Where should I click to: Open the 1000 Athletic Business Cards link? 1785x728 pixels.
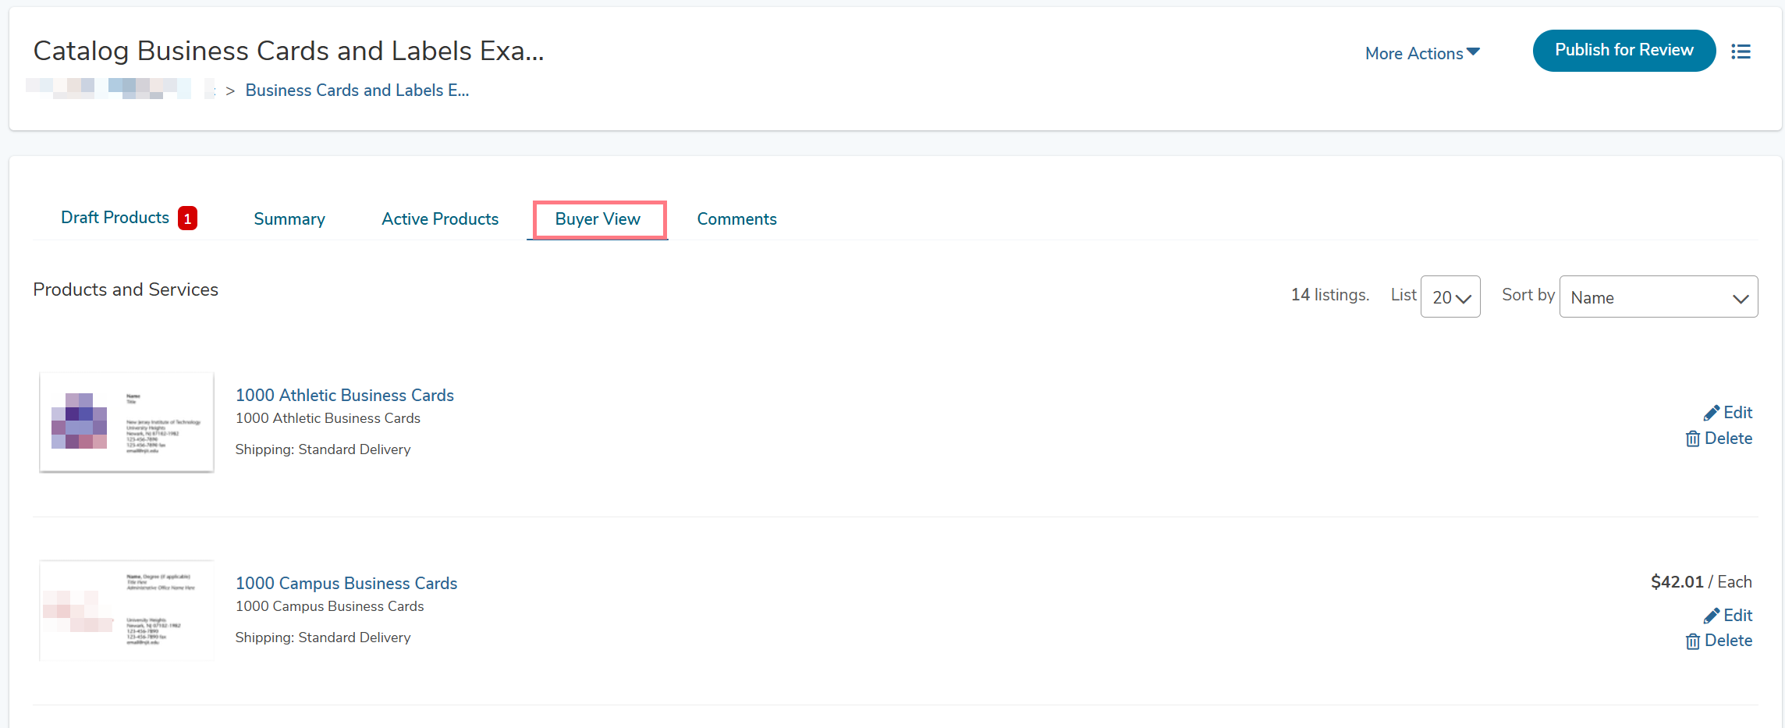coord(344,396)
